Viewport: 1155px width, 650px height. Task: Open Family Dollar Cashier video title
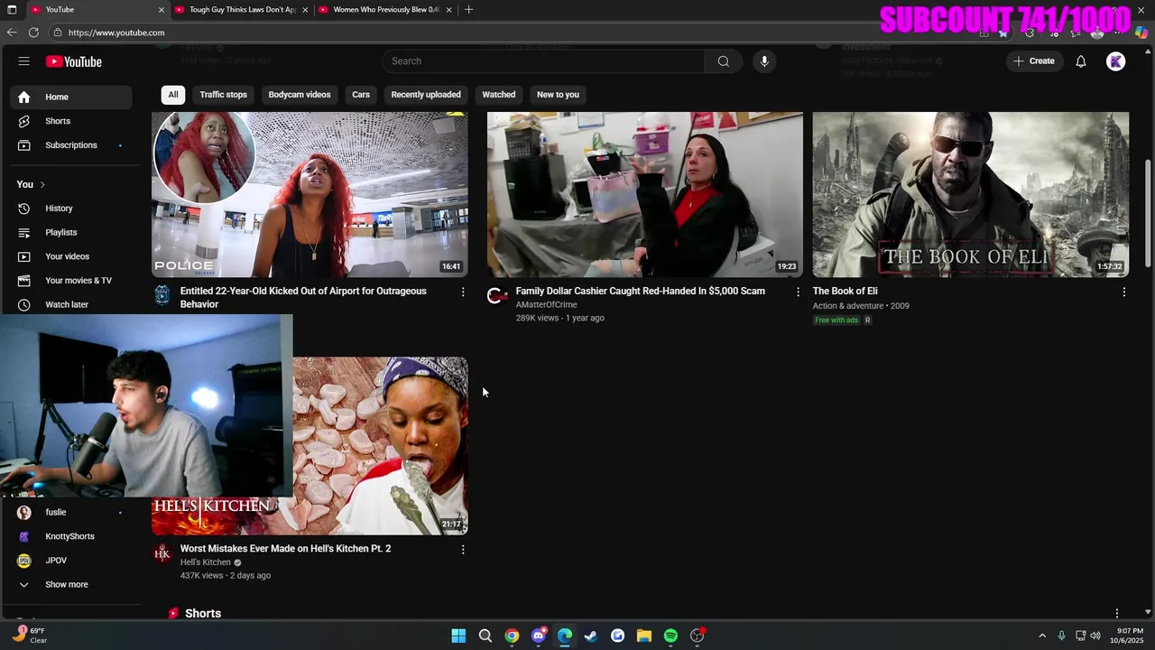click(640, 292)
